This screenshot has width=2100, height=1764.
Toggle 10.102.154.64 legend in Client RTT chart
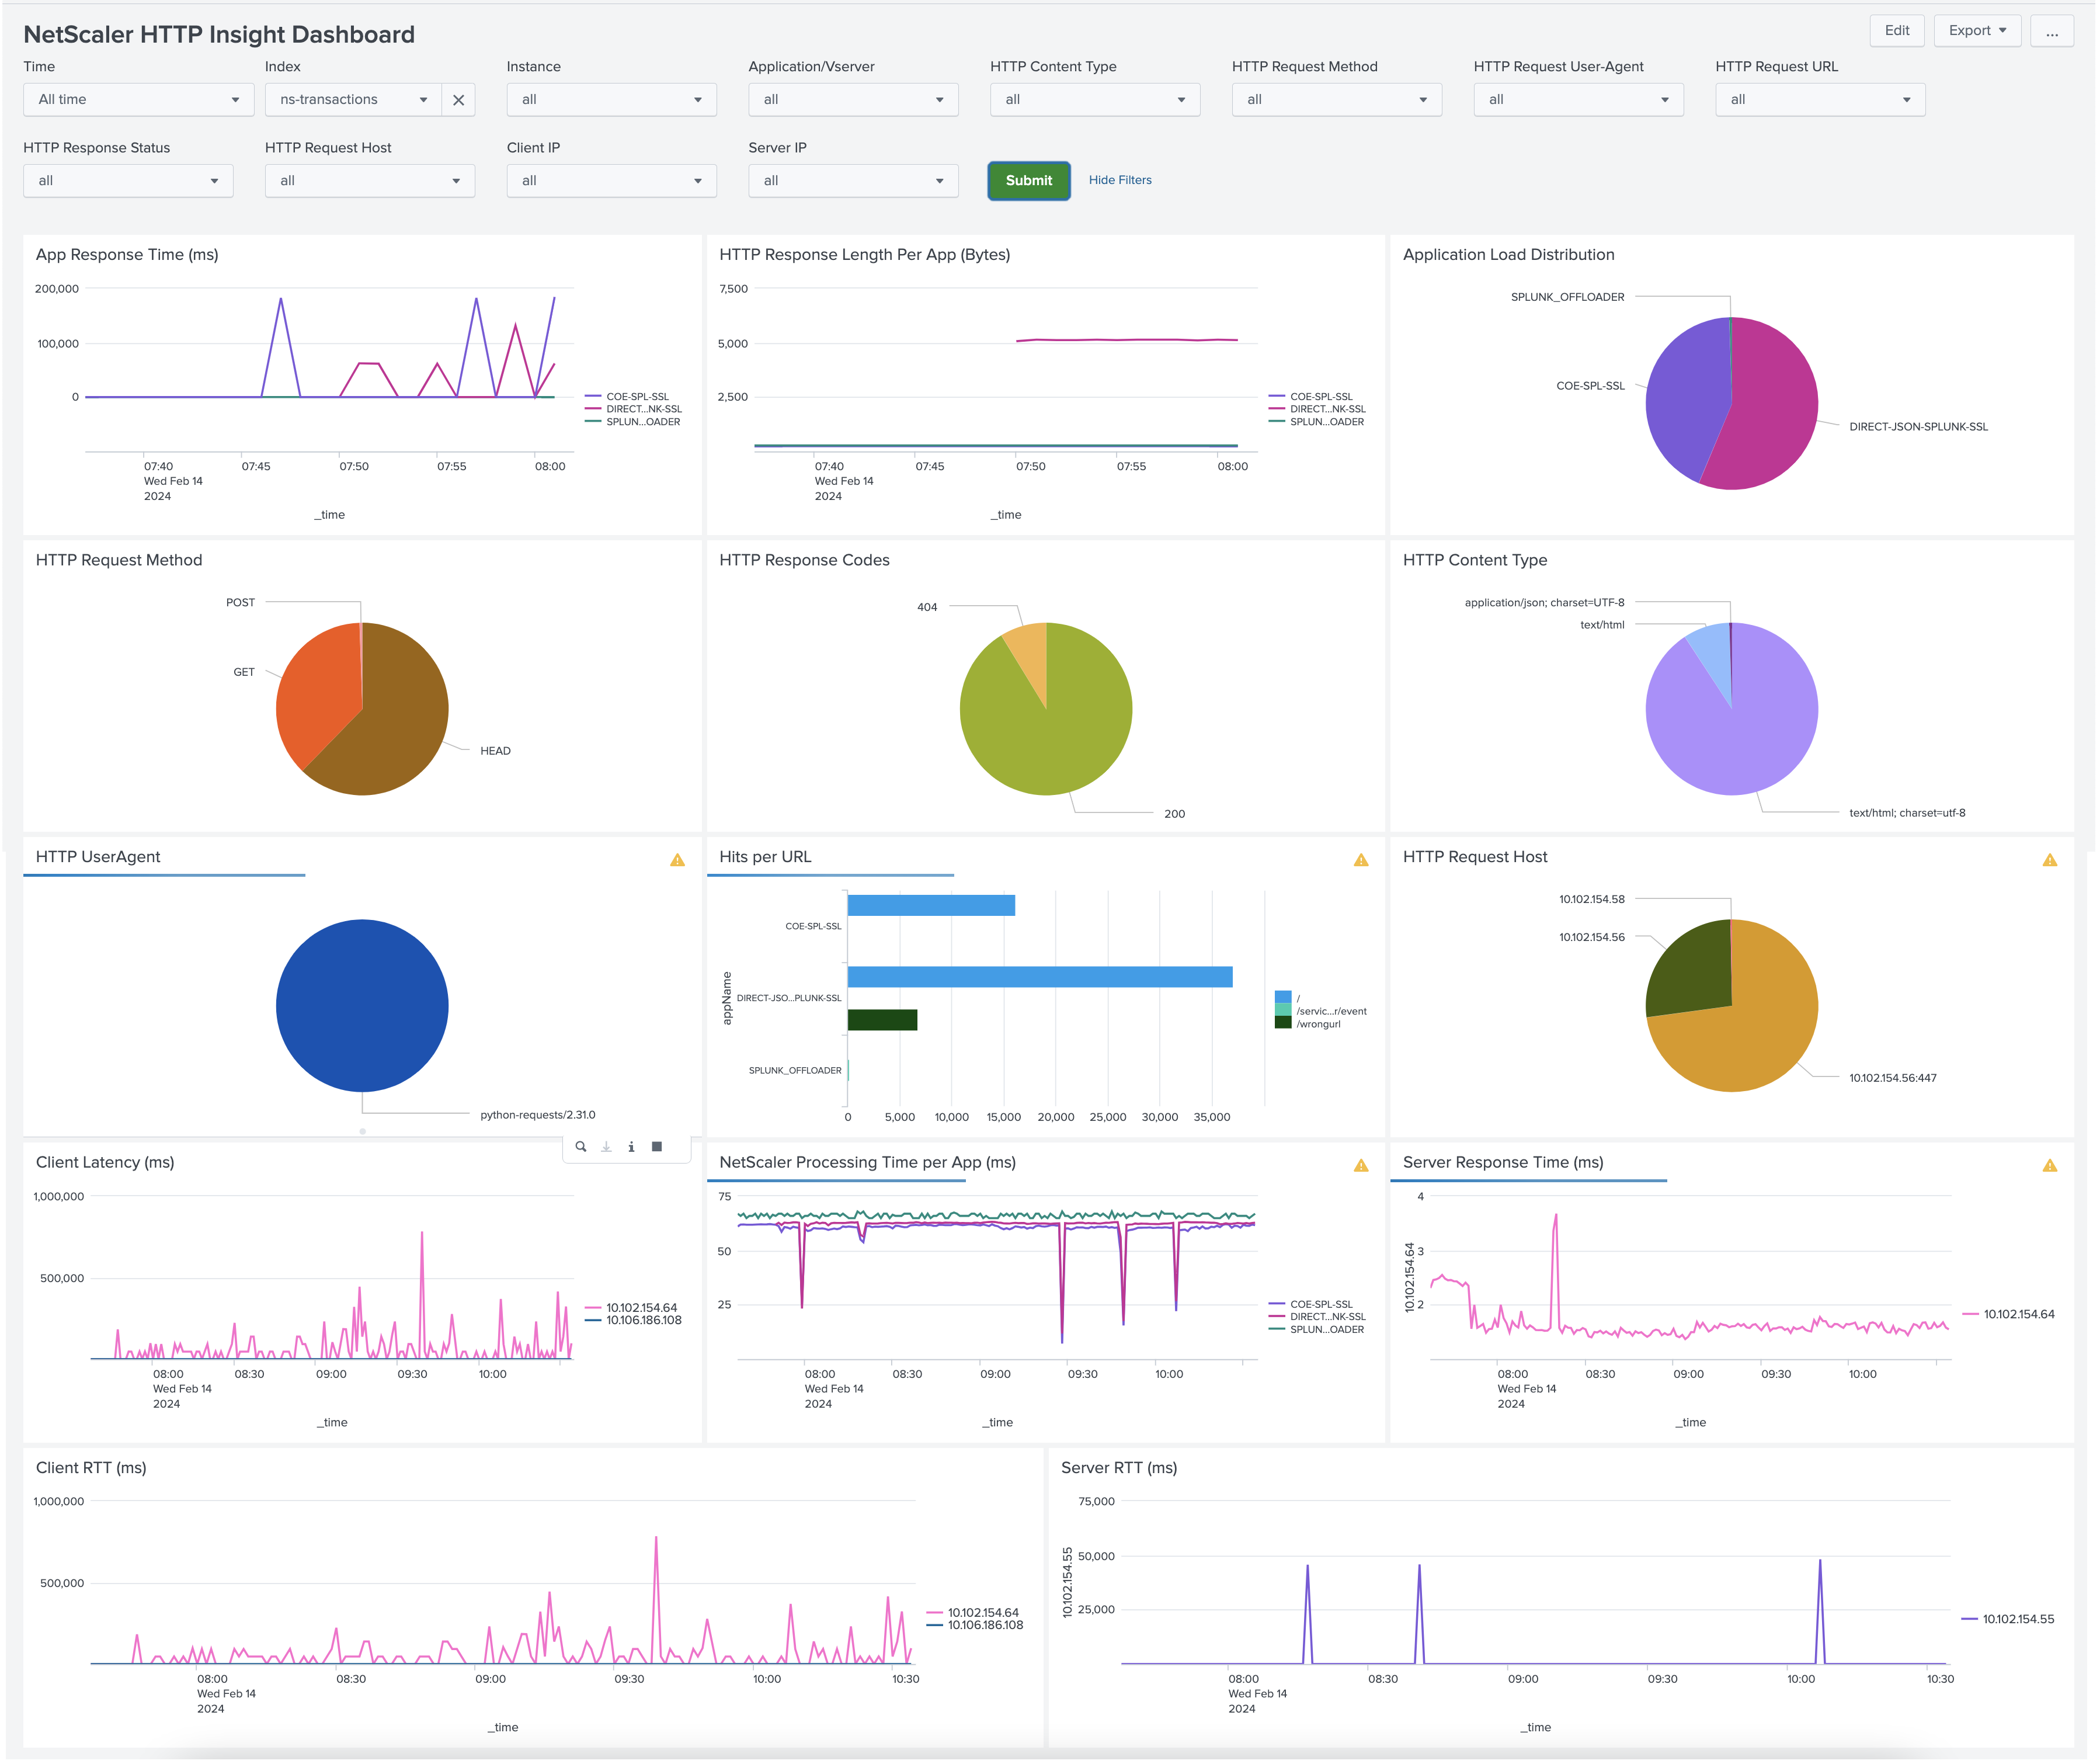pyautogui.click(x=973, y=1613)
